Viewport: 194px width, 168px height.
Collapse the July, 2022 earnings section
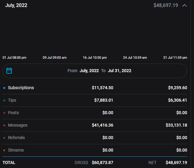point(185,5)
